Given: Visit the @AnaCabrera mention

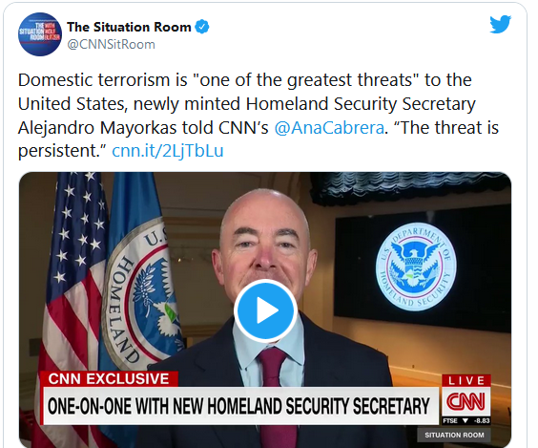Looking at the screenshot, I should tap(329, 128).
